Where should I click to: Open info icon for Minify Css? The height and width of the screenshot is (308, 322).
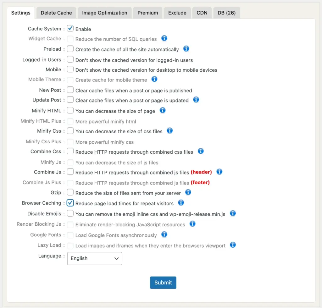(x=169, y=130)
